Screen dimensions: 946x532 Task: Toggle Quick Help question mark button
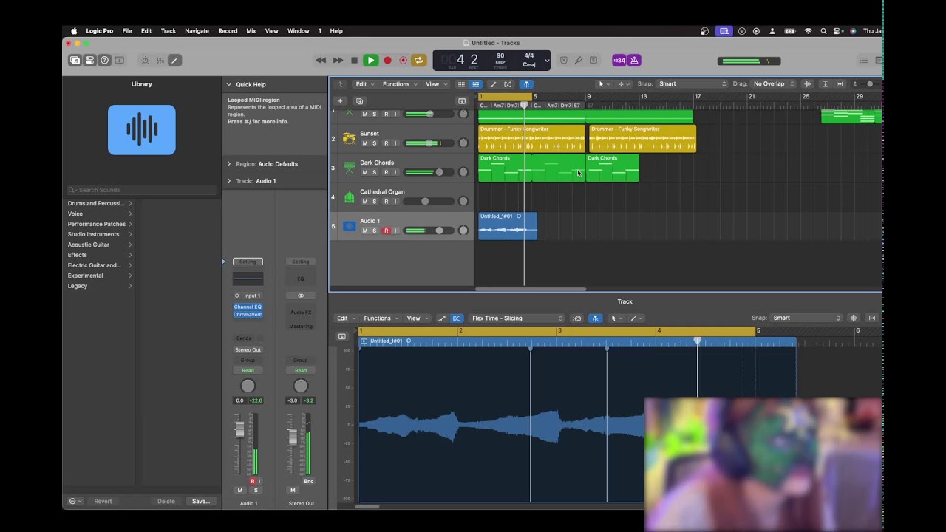[104, 61]
